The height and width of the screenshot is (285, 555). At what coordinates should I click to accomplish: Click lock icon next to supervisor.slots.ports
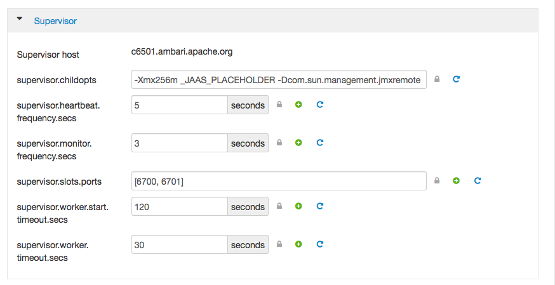(437, 181)
